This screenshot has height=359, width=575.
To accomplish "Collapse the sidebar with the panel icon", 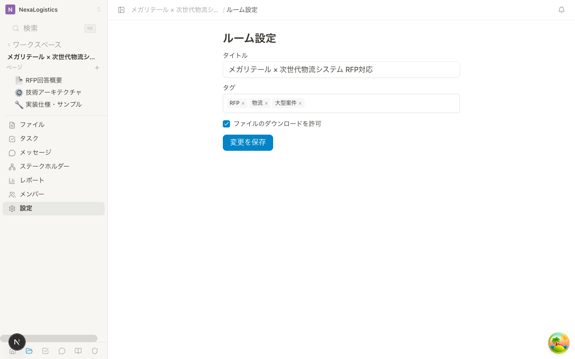I will 121,9.
